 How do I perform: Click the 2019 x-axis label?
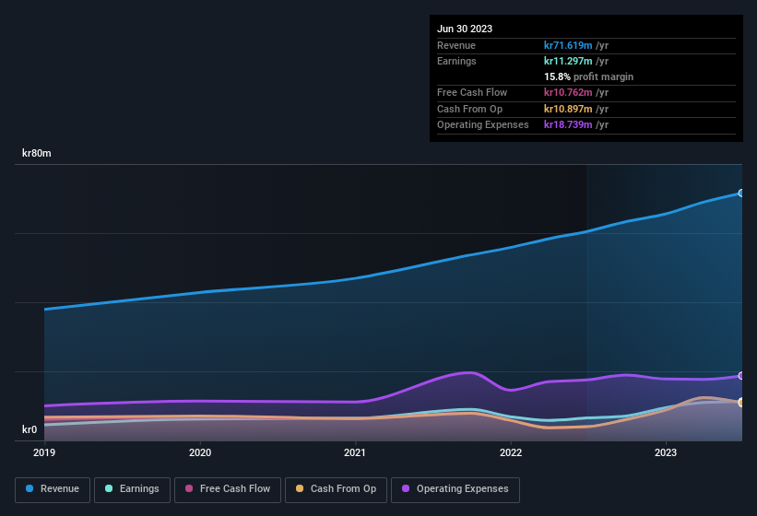tap(44, 452)
